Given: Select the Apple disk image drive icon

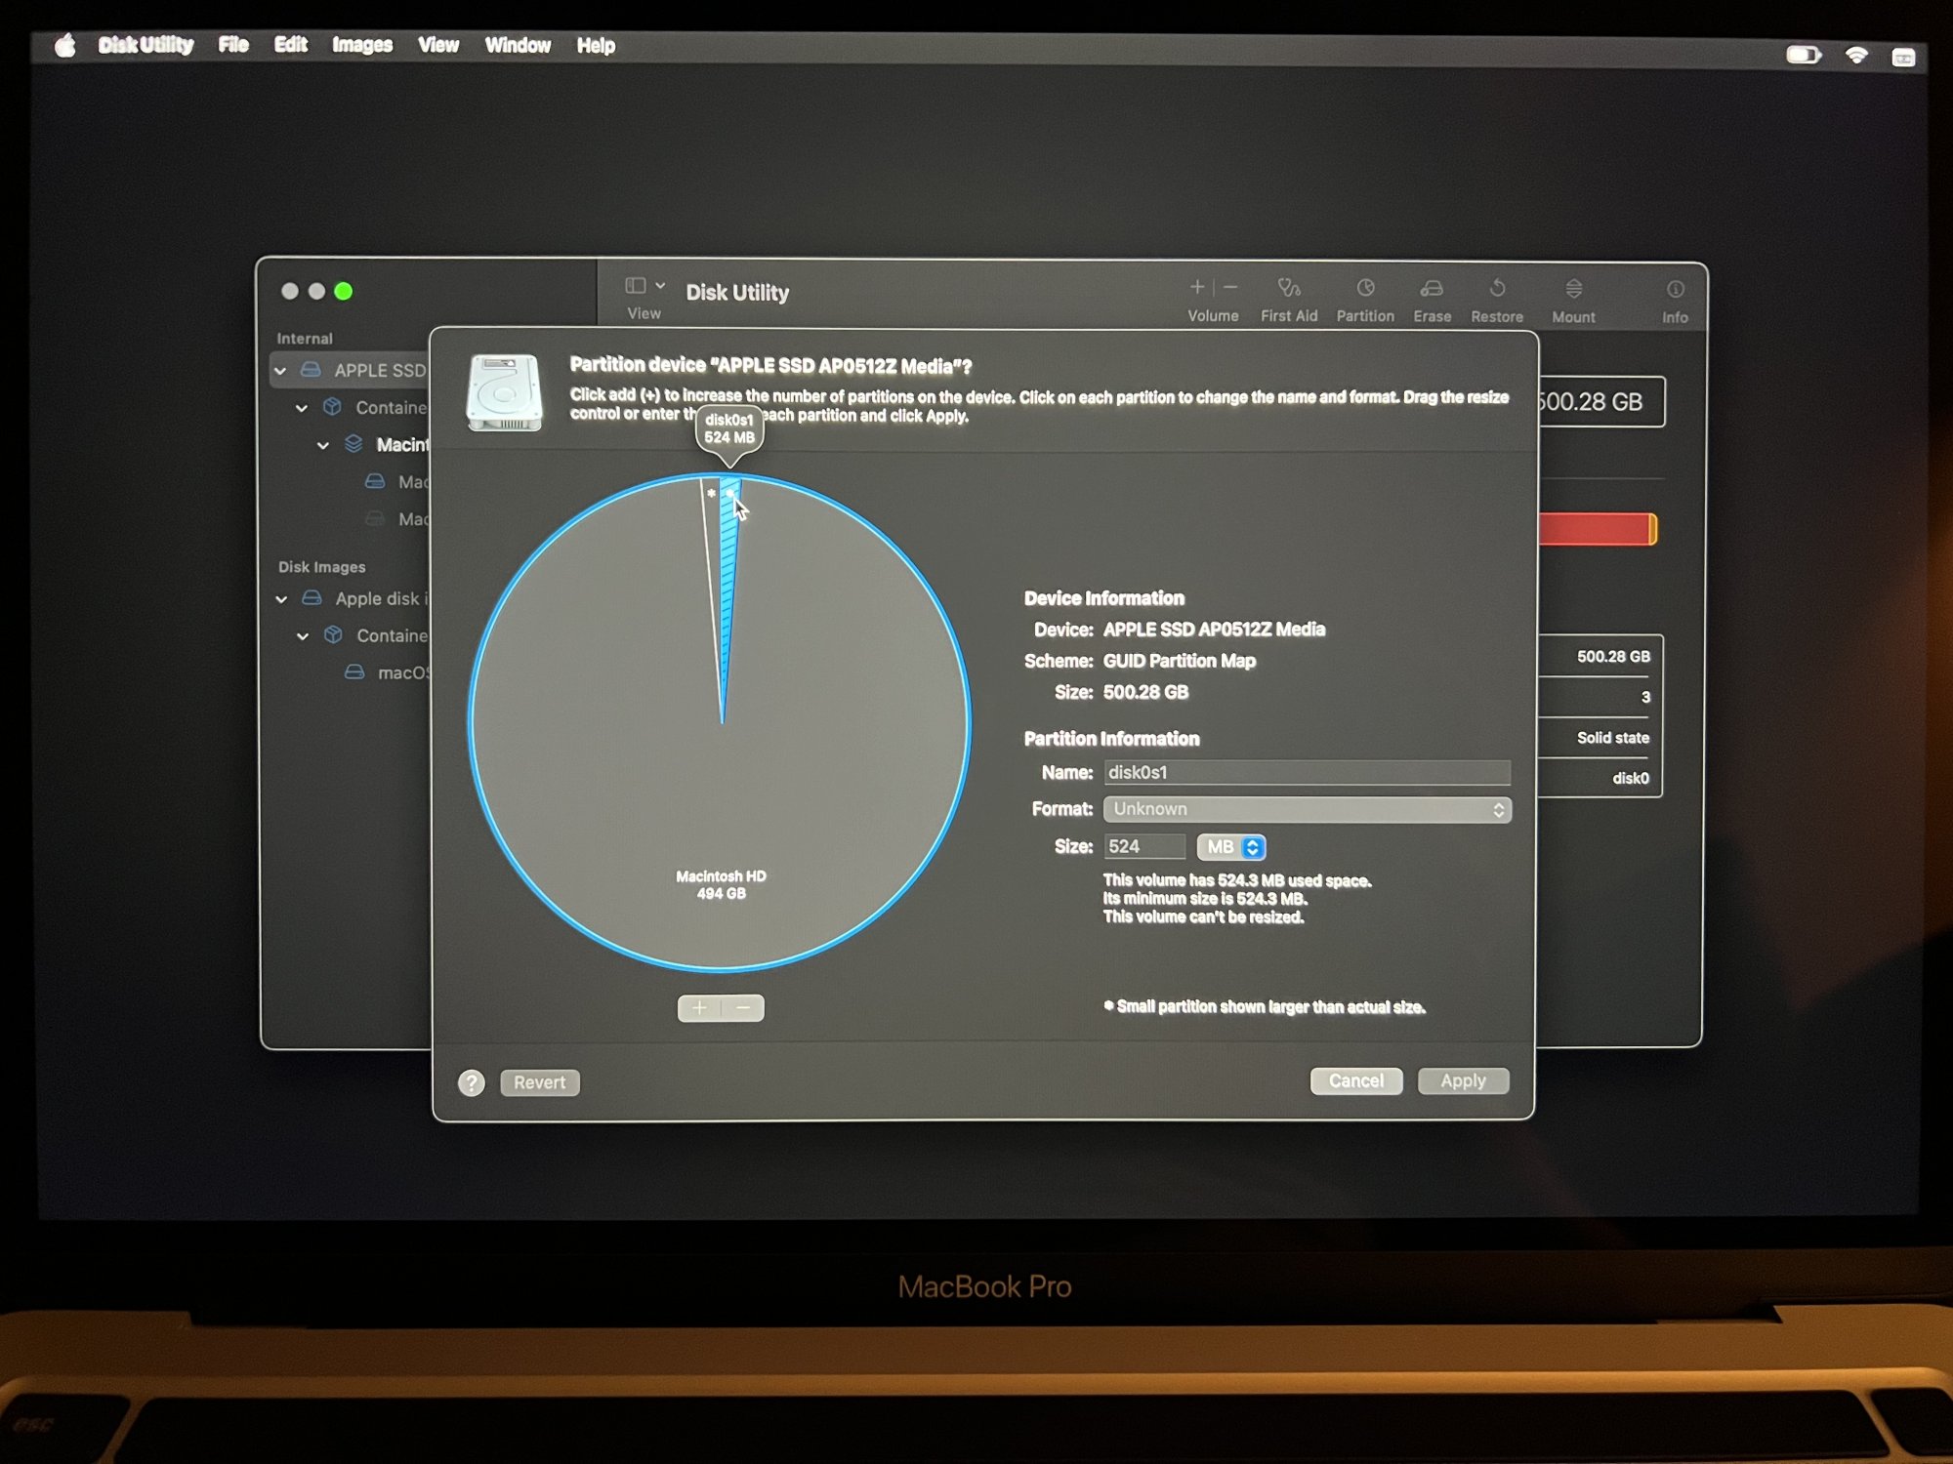Looking at the screenshot, I should coord(312,598).
